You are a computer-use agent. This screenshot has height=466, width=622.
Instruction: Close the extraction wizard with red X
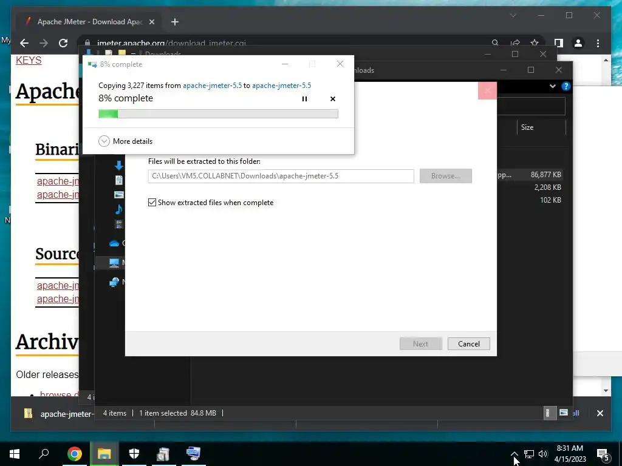pyautogui.click(x=488, y=91)
